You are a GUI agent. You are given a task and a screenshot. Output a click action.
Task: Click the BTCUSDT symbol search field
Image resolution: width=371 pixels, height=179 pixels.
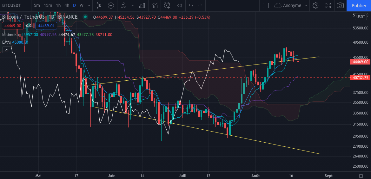coord(15,5)
